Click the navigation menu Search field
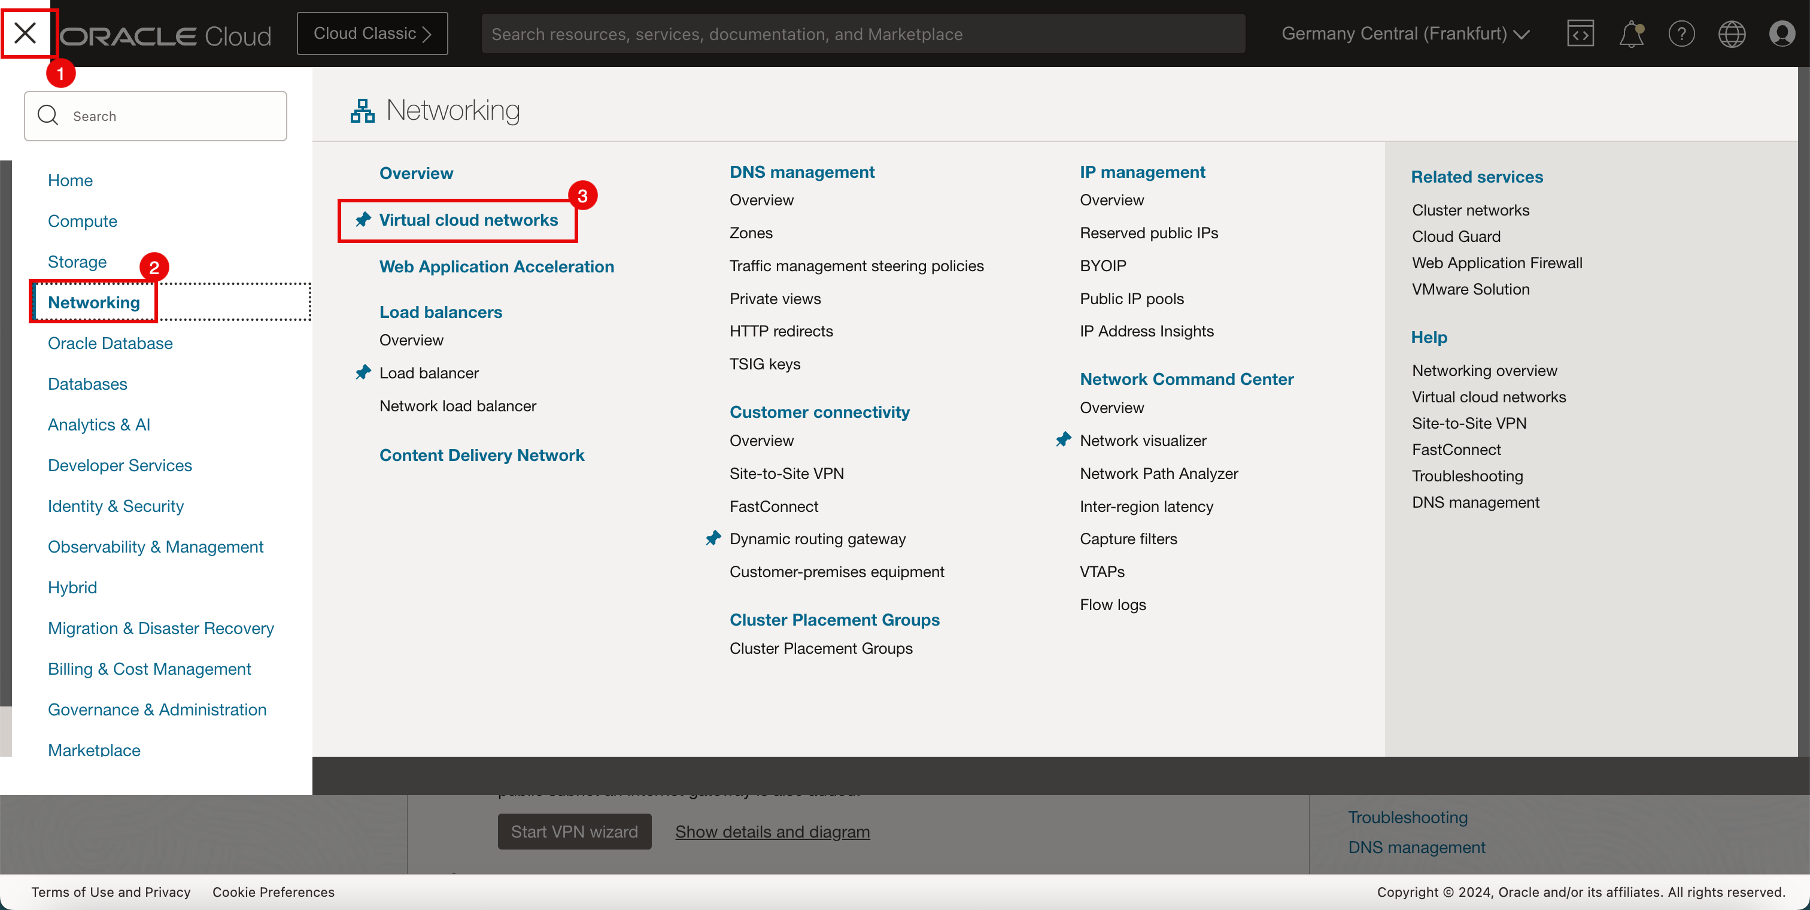The height and width of the screenshot is (910, 1810). pos(155,116)
